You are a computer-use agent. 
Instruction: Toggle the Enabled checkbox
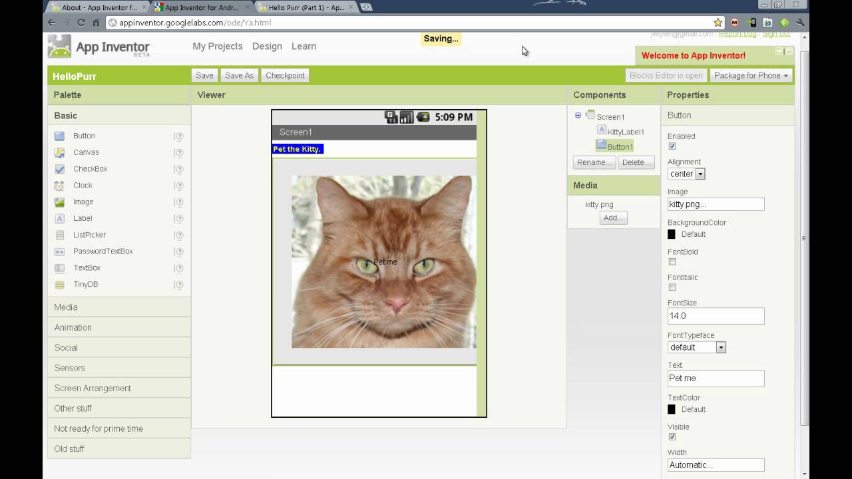coord(672,146)
